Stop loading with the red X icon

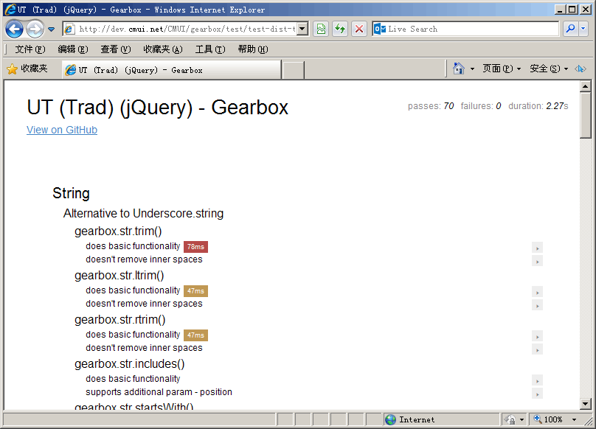point(359,29)
